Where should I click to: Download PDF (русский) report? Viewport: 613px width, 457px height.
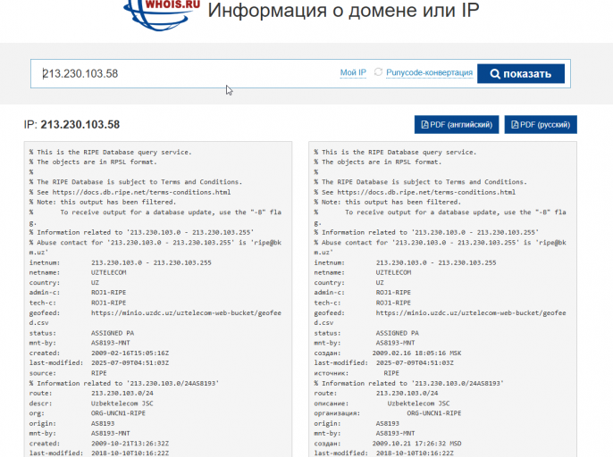tap(541, 125)
